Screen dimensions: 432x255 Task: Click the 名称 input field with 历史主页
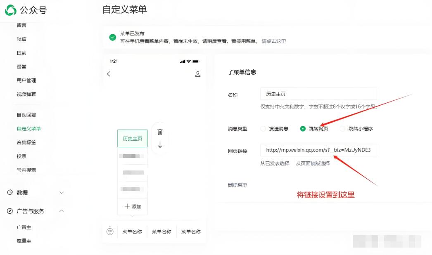pyautogui.click(x=318, y=94)
